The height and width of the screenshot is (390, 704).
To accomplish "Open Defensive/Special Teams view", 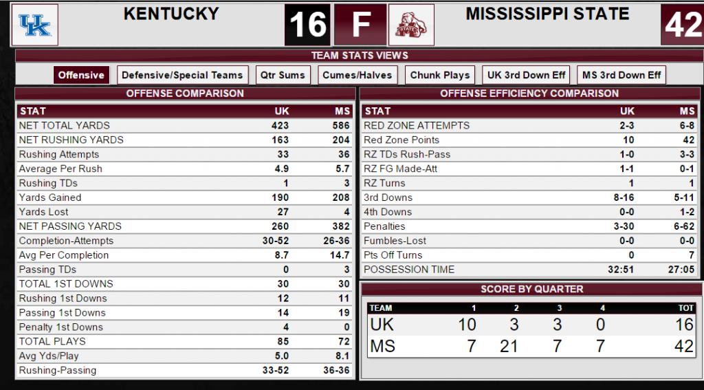I will pyautogui.click(x=182, y=75).
